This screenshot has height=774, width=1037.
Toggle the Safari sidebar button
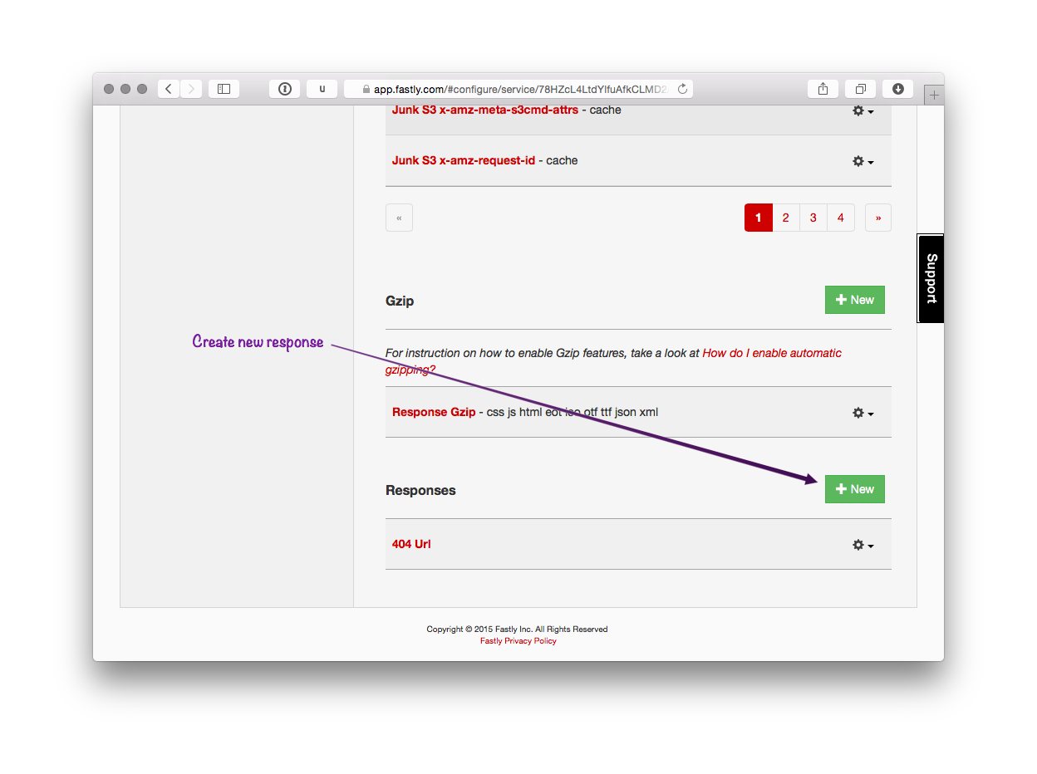point(224,89)
